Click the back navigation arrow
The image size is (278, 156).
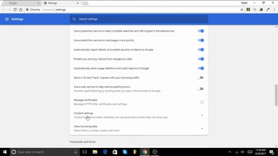3,10
